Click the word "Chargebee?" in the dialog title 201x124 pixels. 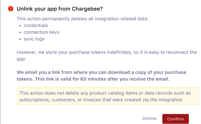click(x=87, y=9)
